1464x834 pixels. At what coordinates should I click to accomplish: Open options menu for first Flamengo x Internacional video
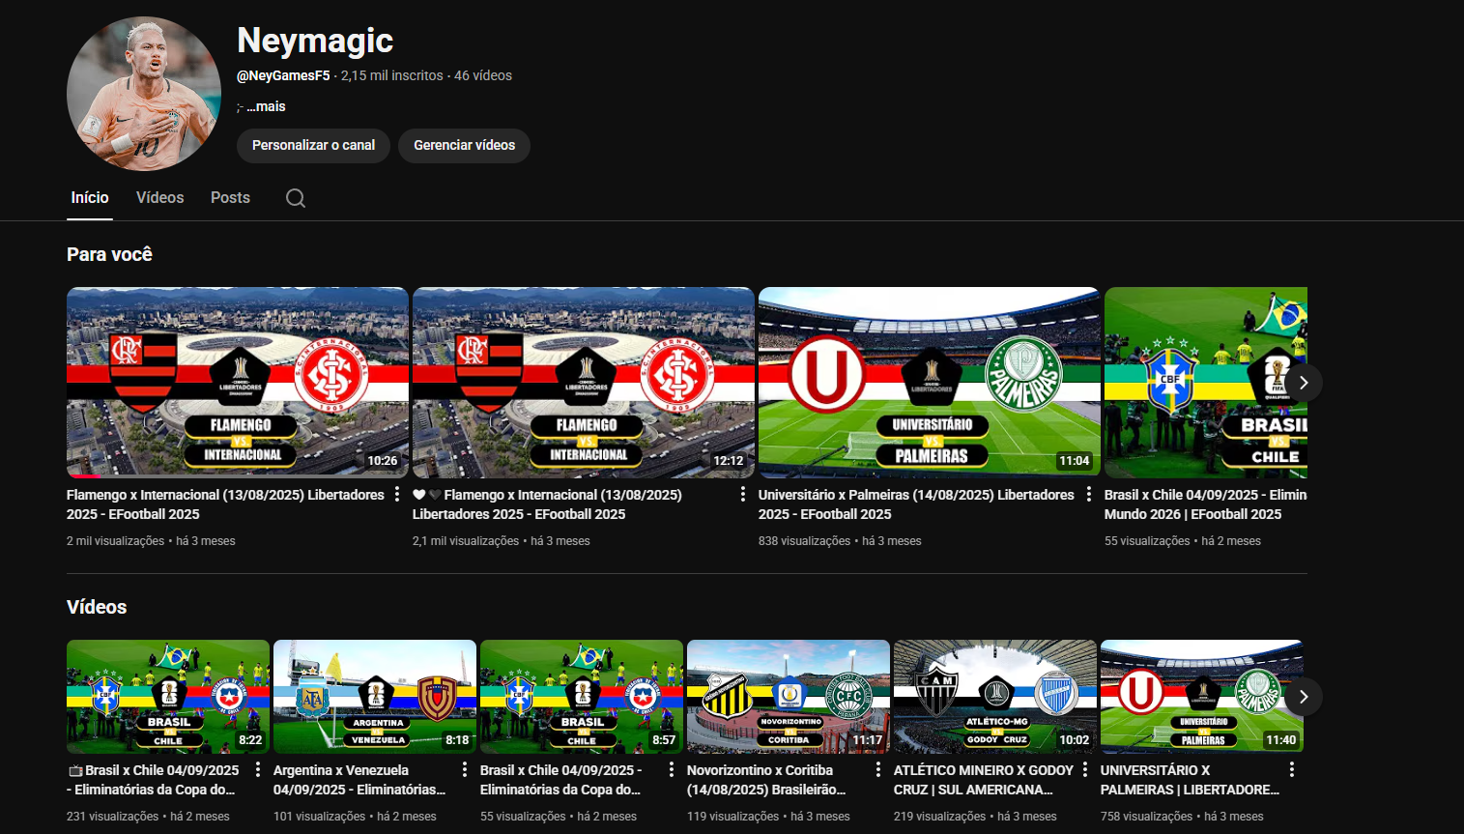point(397,495)
